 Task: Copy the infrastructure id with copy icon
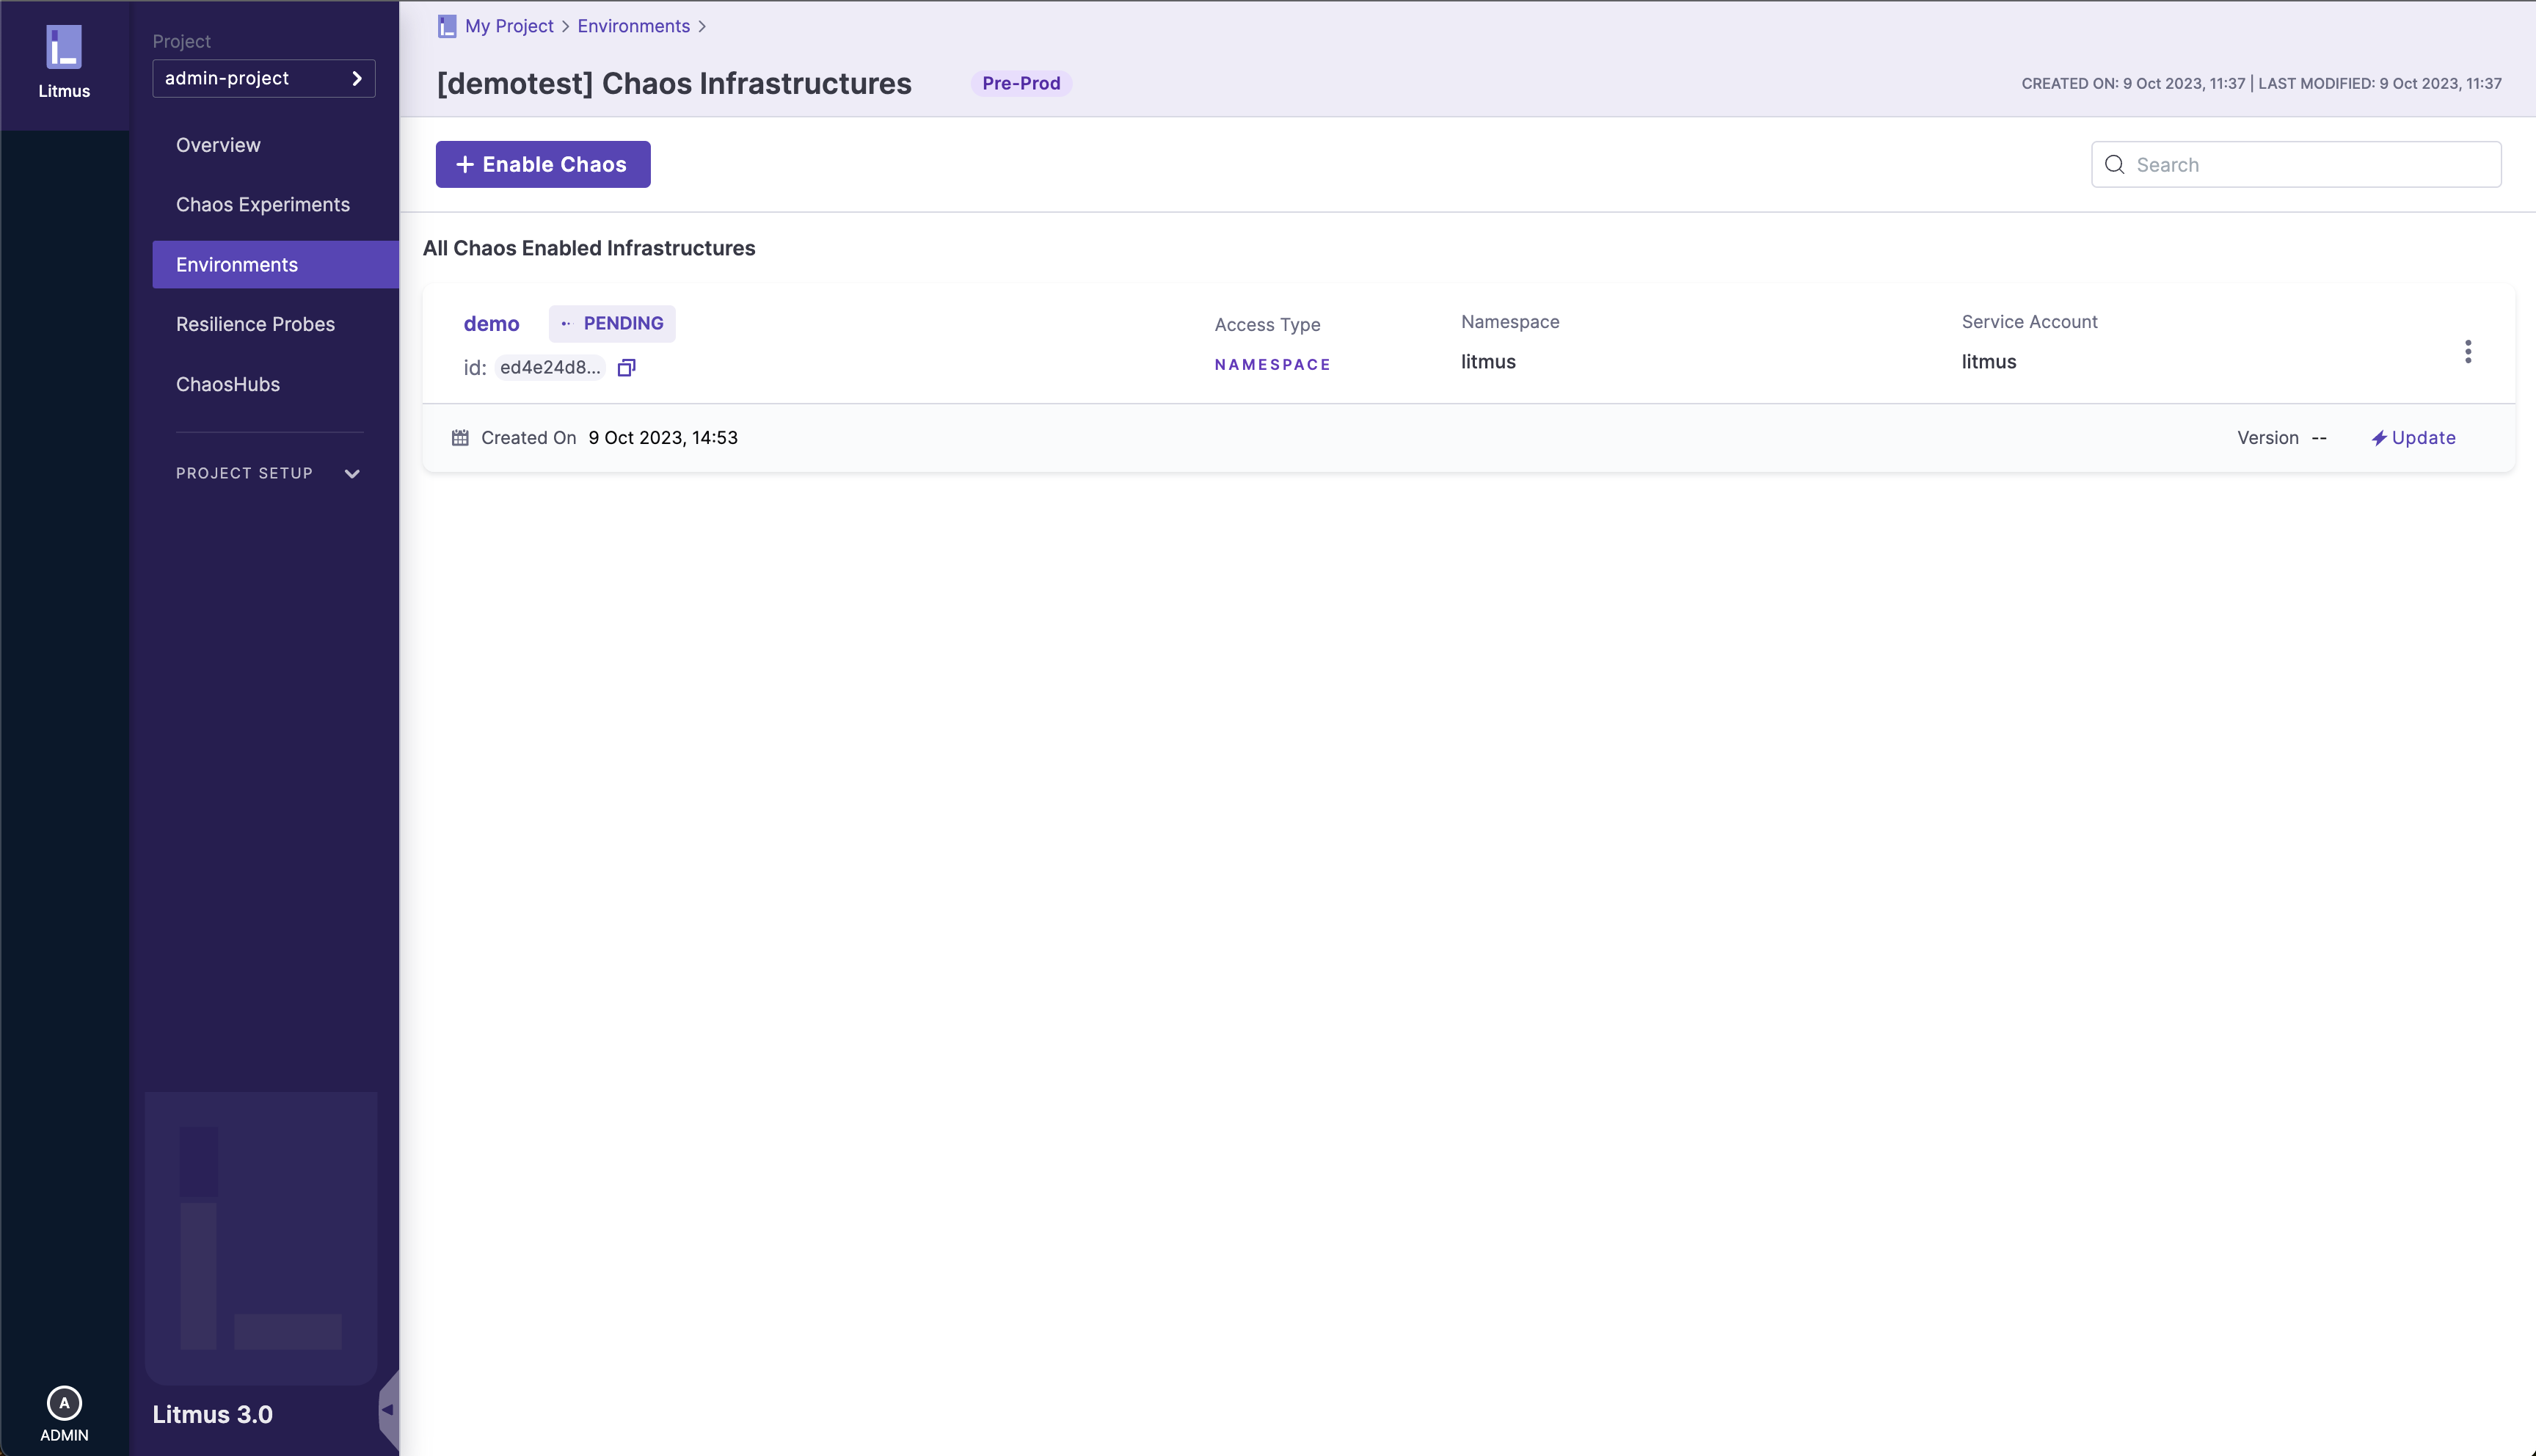[627, 368]
